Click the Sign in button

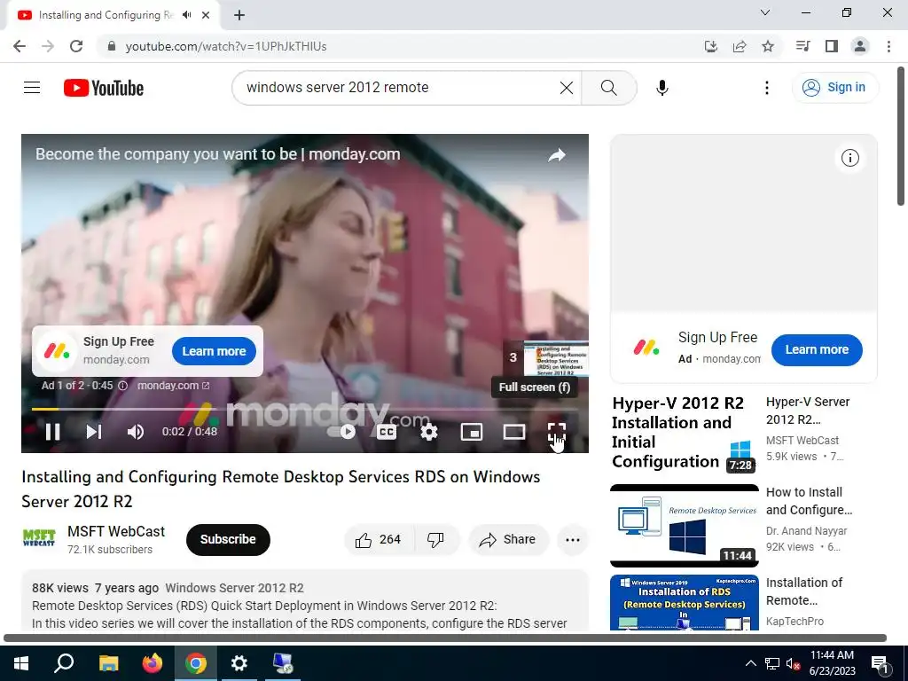point(834,88)
